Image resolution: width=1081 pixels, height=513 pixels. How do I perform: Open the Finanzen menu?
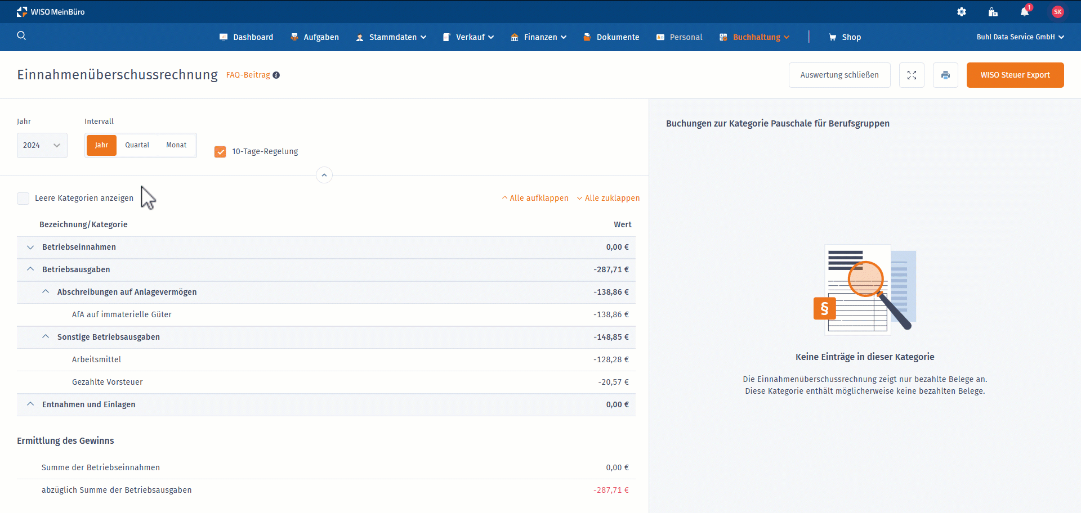coord(539,37)
